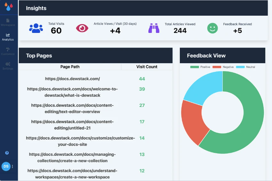The width and height of the screenshot is (272, 181).
Task: Click the Article Views eye icon
Action: 82,28
